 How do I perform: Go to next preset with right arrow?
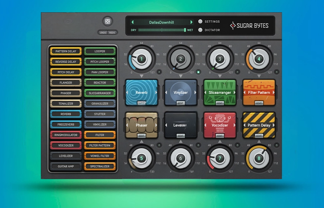(x=191, y=22)
